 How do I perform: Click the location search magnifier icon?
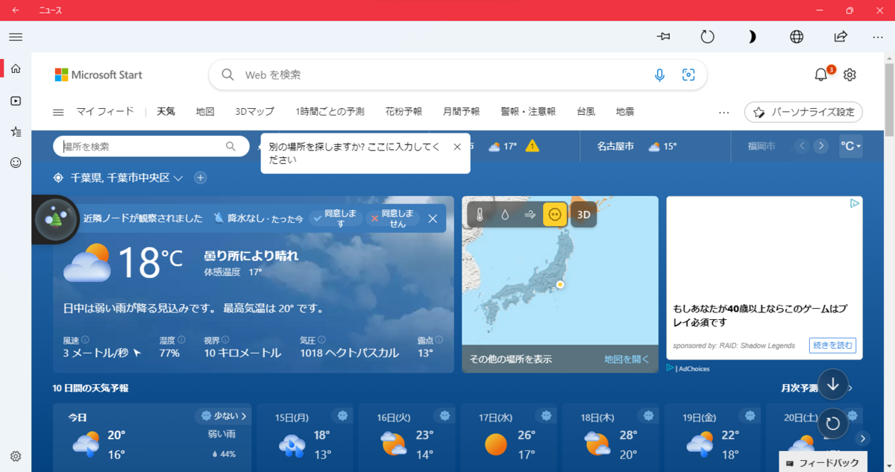pyautogui.click(x=230, y=146)
